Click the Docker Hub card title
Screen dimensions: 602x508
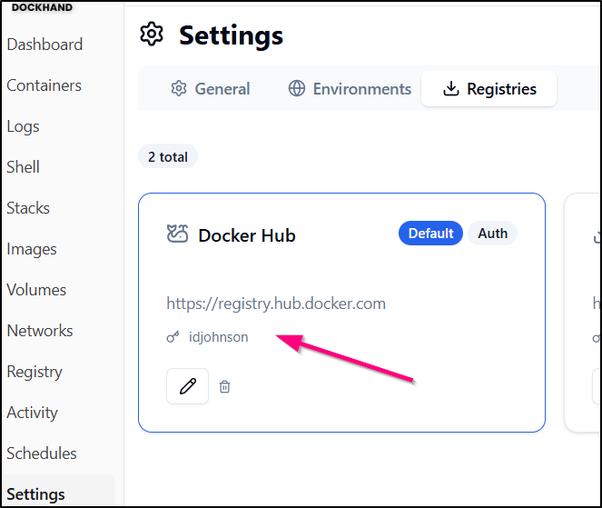click(247, 235)
